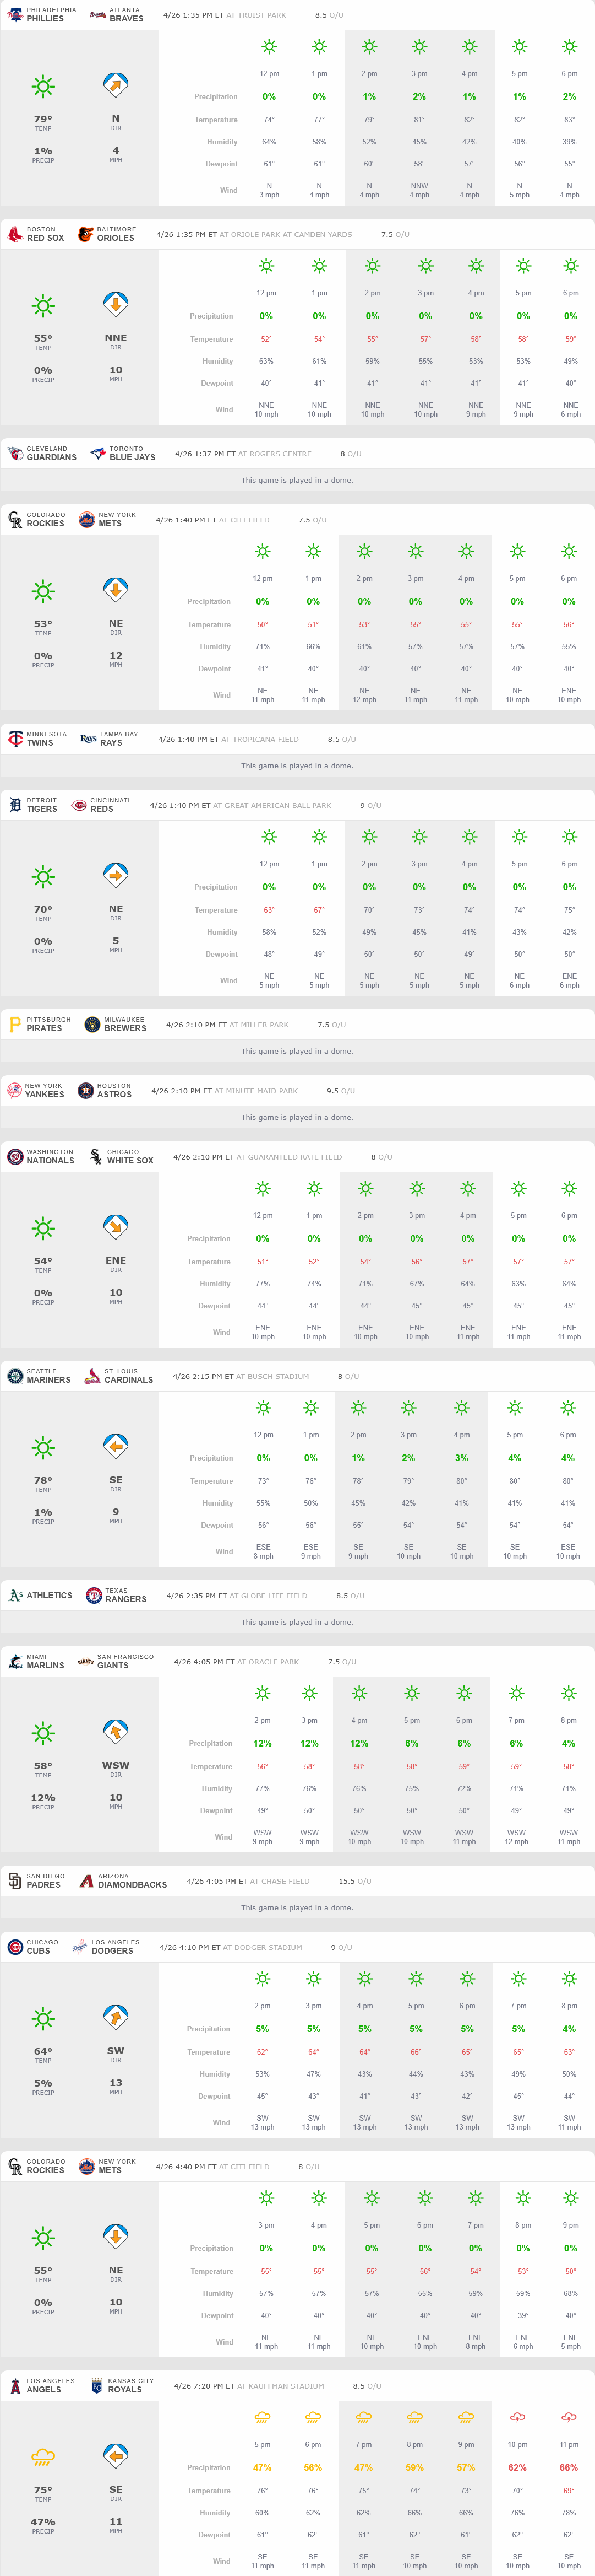595x2576 pixels.
Task: Click the Houston Astros star logo
Action: (x=85, y=1090)
